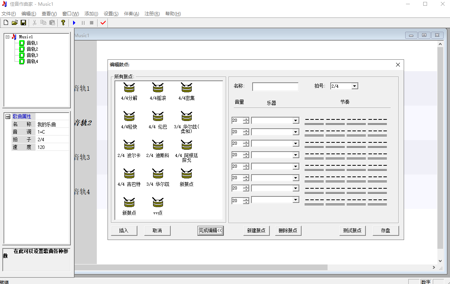Click the 测试鼓点 button

[352, 231]
